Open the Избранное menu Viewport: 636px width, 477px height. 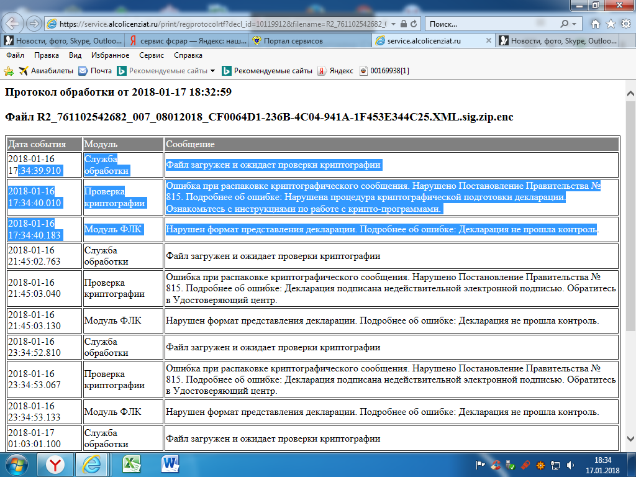(110, 55)
